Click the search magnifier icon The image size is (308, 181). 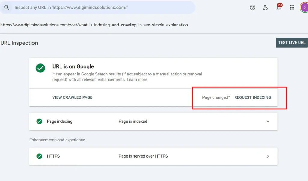[7, 8]
